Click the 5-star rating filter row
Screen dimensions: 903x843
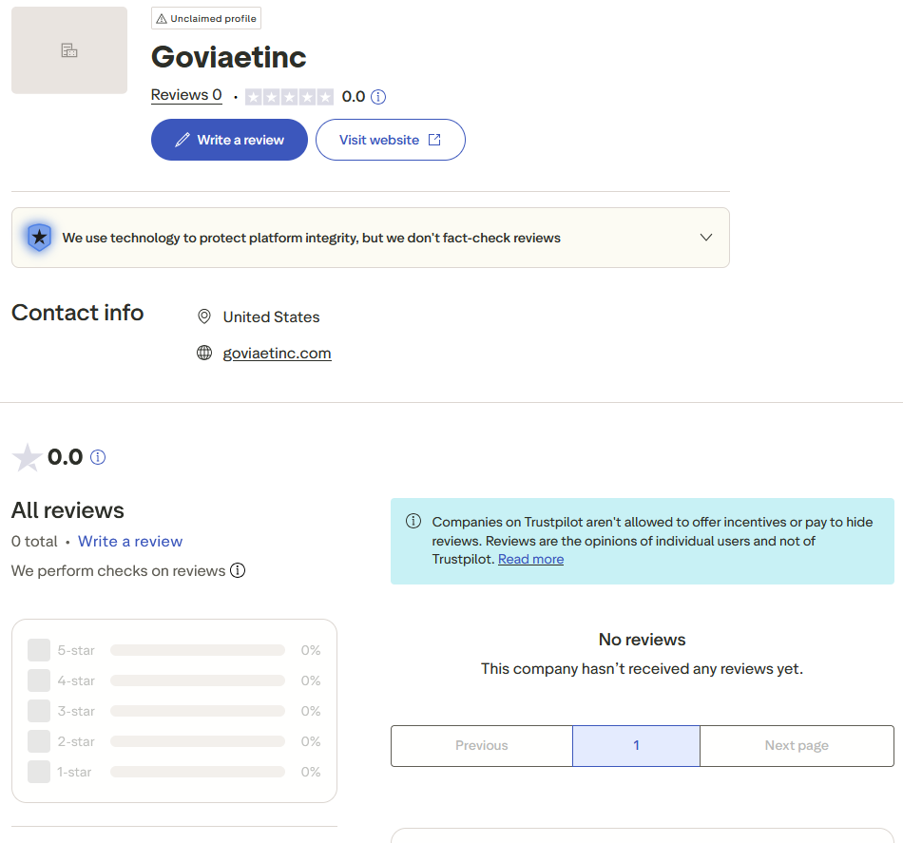(174, 650)
